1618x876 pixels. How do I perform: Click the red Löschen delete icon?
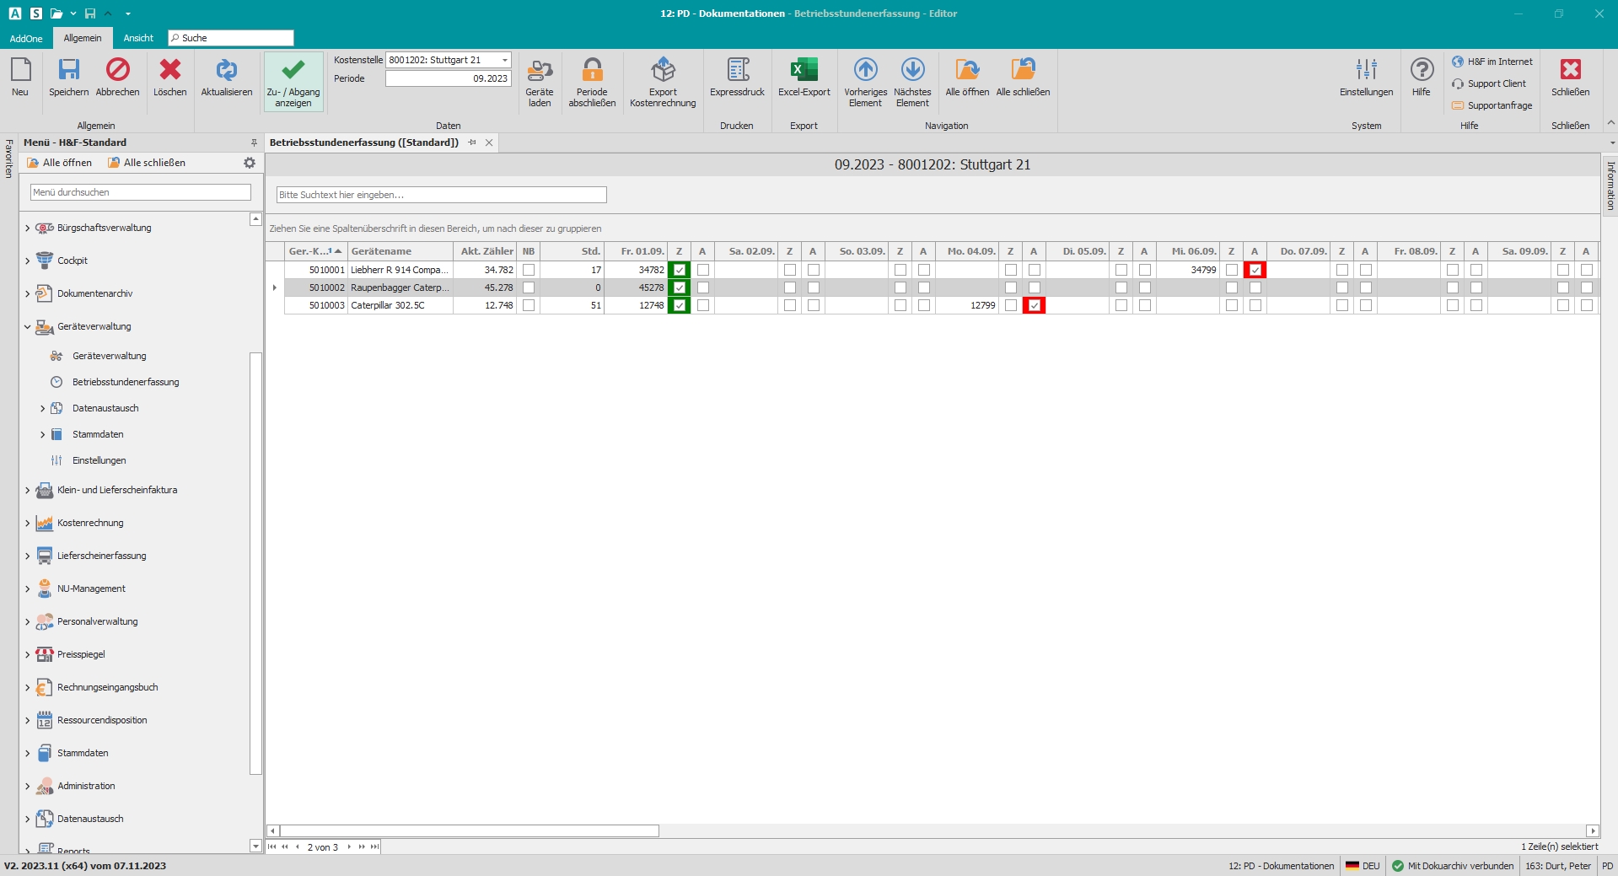[x=169, y=71]
